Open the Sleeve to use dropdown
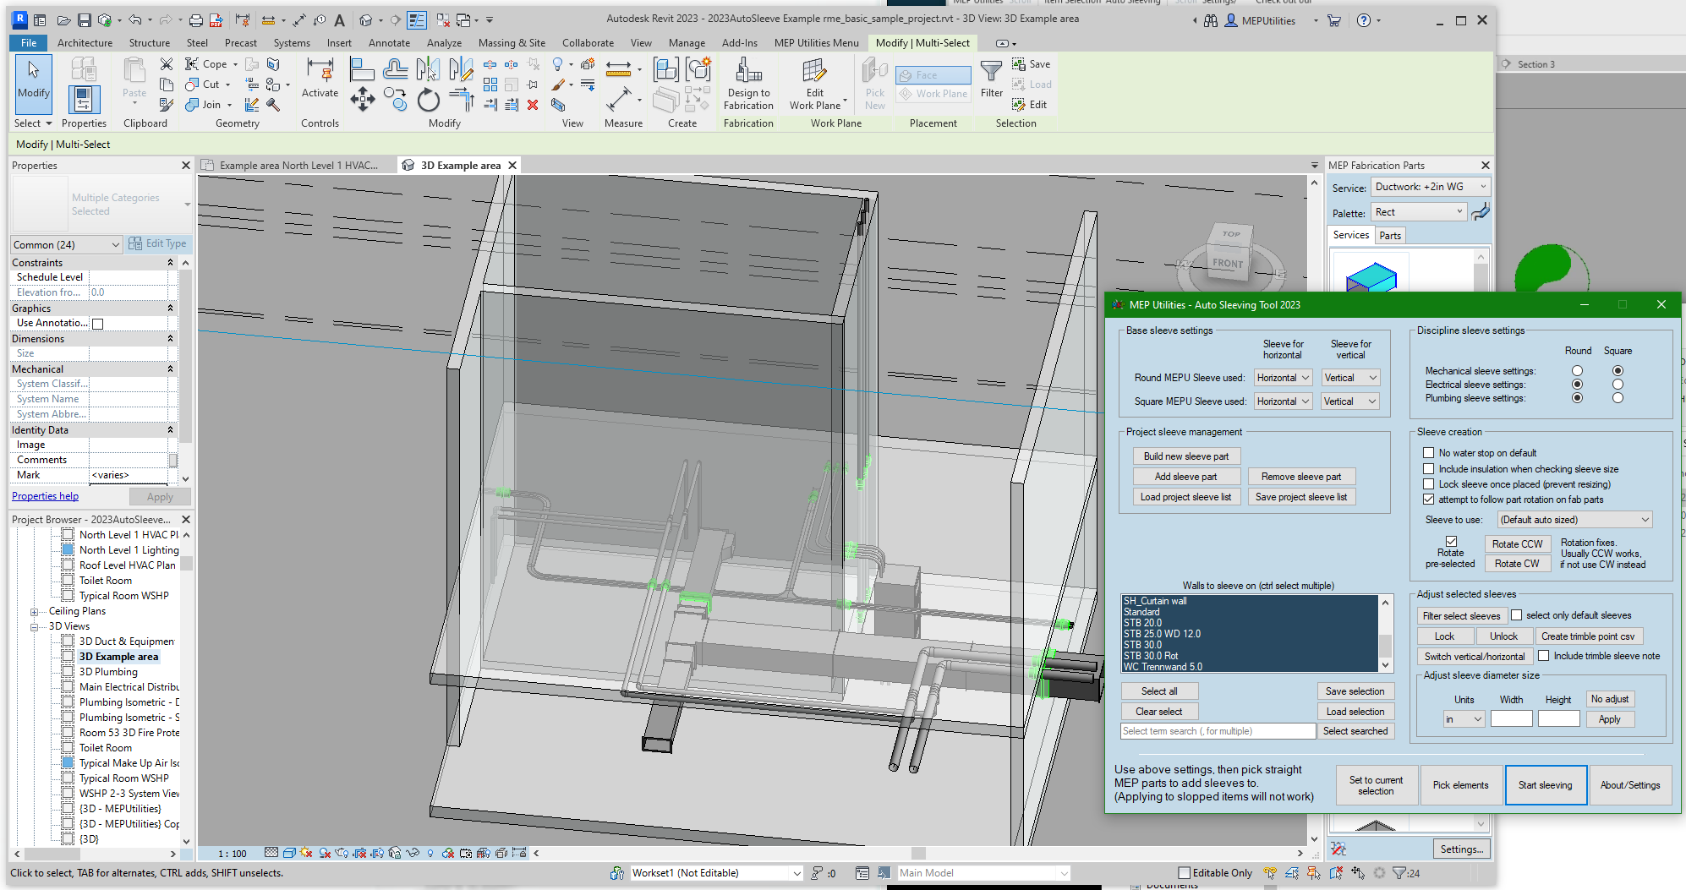 [1574, 520]
